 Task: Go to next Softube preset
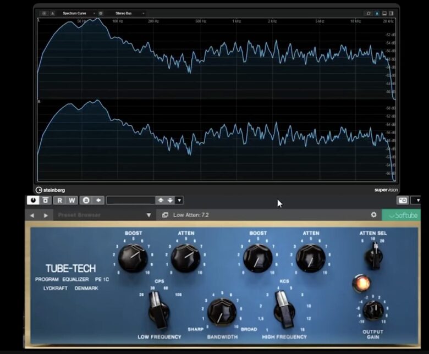(x=46, y=215)
